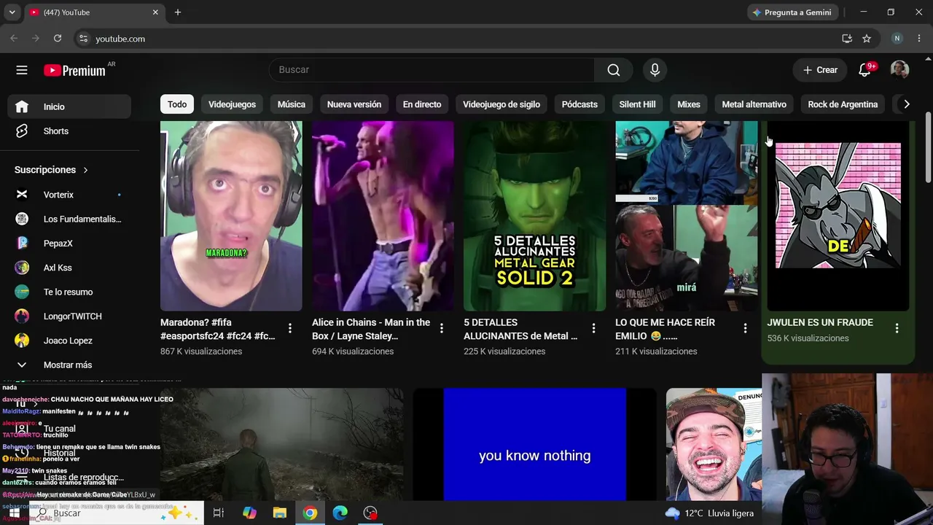Start voice search with the microphone

(655, 70)
